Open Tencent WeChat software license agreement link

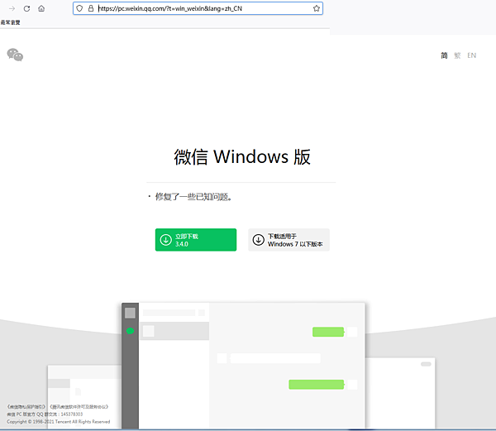tap(79, 407)
